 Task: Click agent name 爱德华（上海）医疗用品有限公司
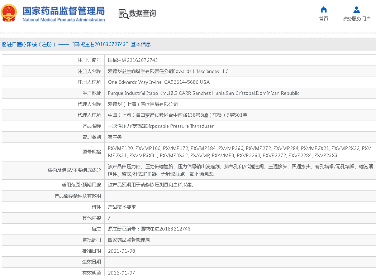[143, 104]
